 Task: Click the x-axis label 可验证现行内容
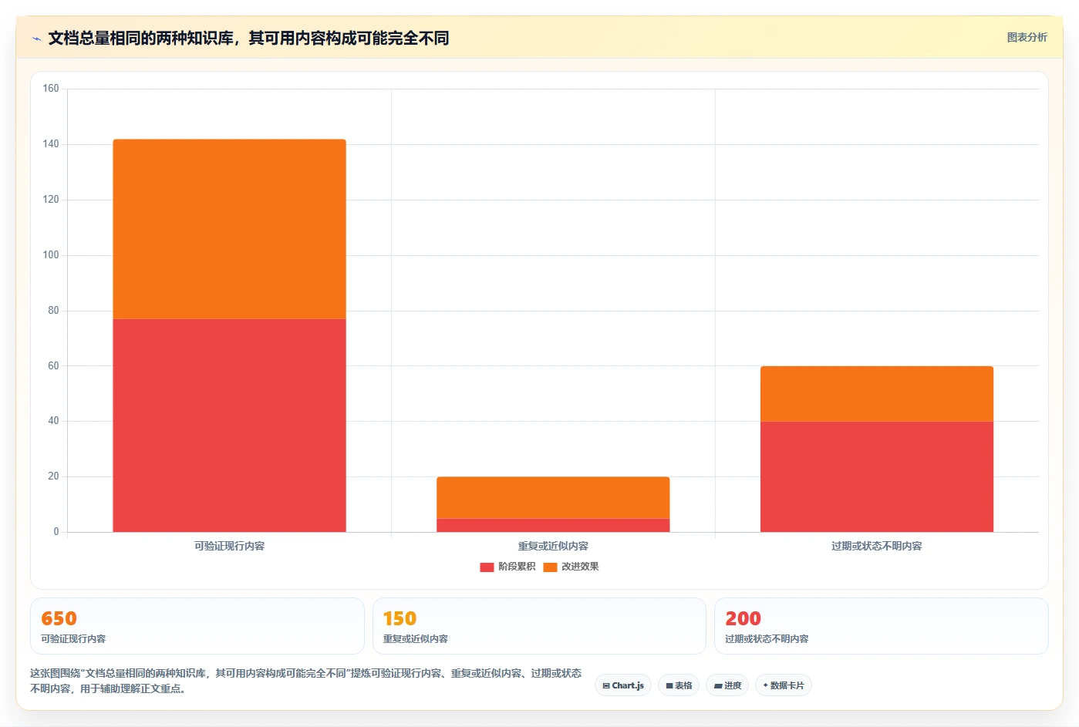pos(229,546)
